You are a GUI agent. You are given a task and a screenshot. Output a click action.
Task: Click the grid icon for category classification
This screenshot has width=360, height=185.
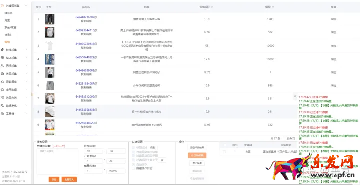[2, 98]
